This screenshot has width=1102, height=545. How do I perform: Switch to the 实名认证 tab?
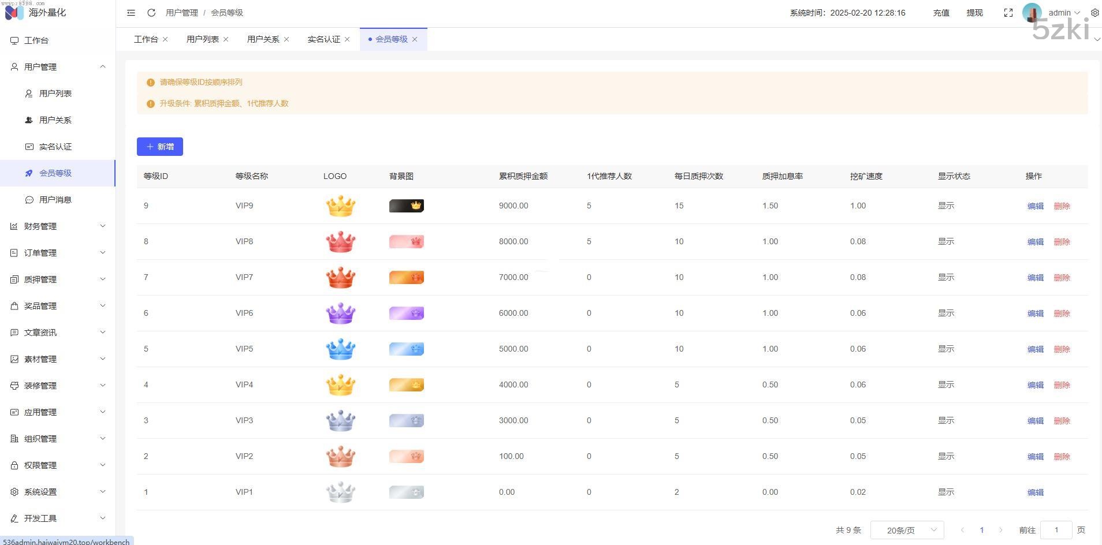(x=323, y=39)
